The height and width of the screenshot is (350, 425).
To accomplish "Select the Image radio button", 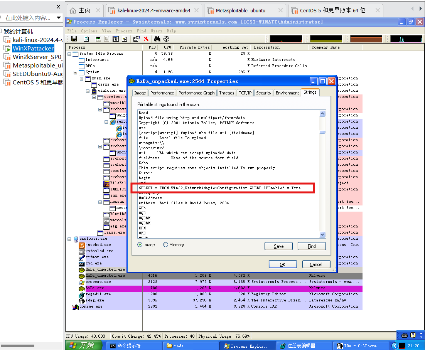I will (140, 245).
